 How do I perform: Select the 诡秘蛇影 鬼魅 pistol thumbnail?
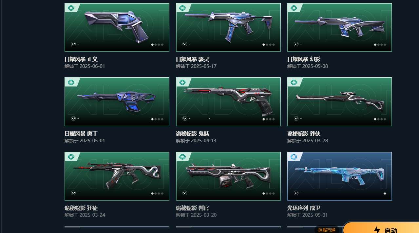(228, 102)
